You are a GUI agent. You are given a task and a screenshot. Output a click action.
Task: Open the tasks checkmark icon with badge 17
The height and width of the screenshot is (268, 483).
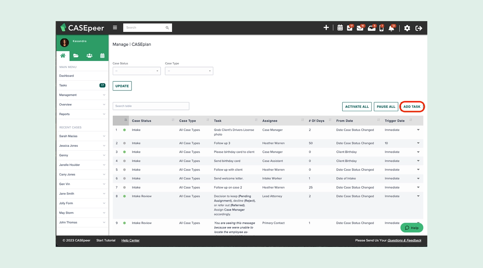tap(350, 28)
